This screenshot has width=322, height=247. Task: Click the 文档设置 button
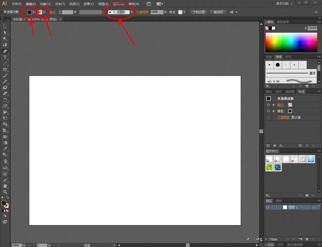(199, 12)
